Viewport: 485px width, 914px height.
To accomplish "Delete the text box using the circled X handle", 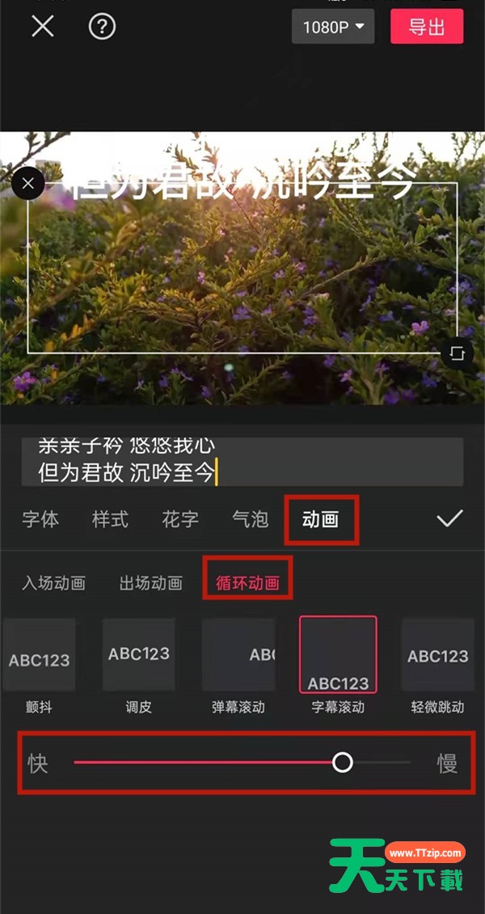I will pos(27,184).
